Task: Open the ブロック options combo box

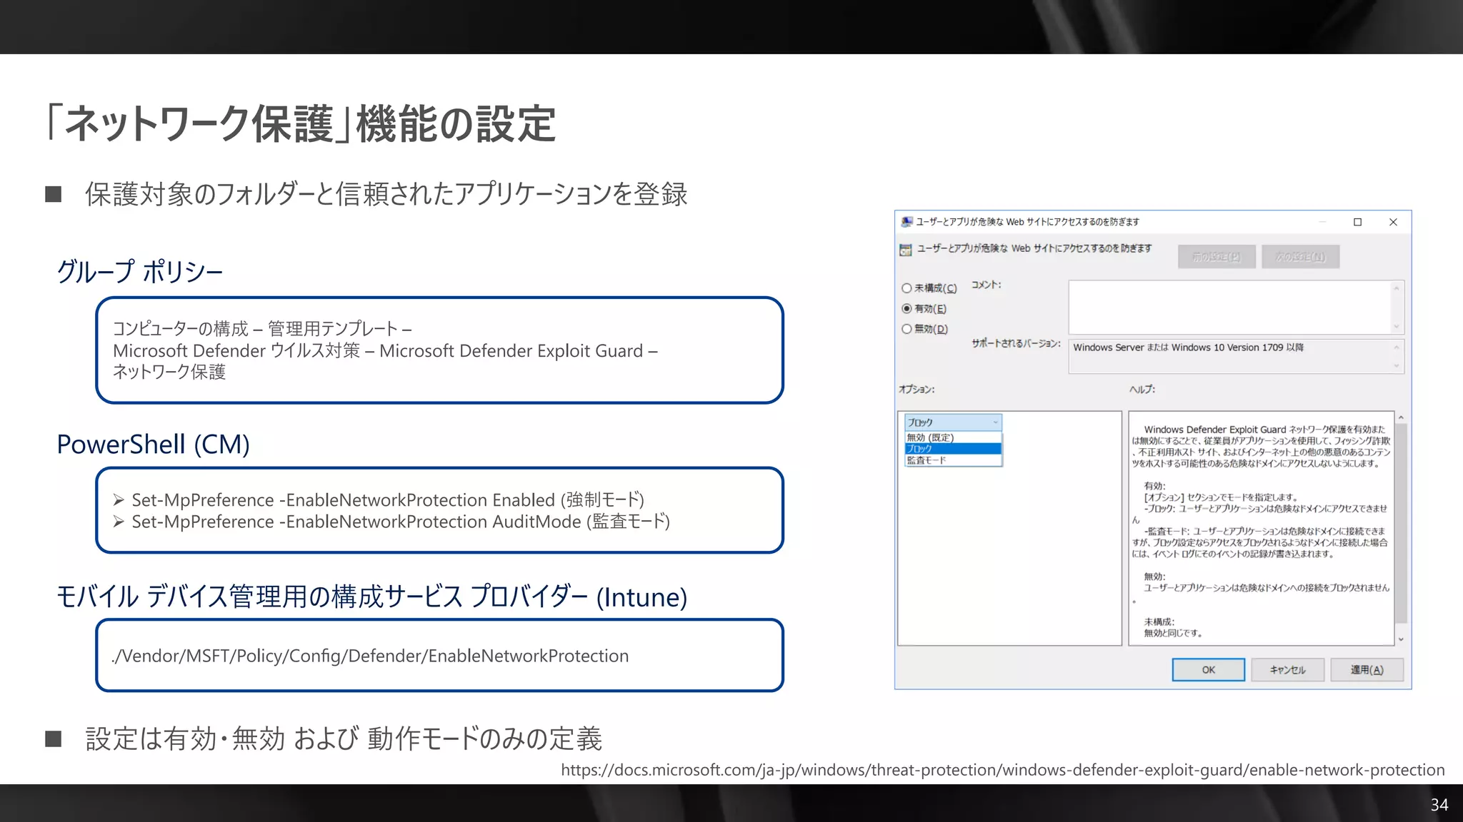Action: point(953,422)
